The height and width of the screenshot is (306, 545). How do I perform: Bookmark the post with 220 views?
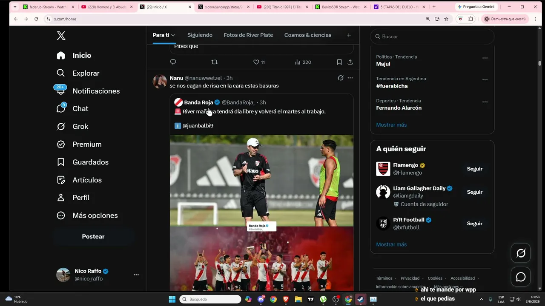tap(339, 62)
